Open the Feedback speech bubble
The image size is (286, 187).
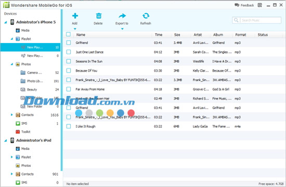237,5
